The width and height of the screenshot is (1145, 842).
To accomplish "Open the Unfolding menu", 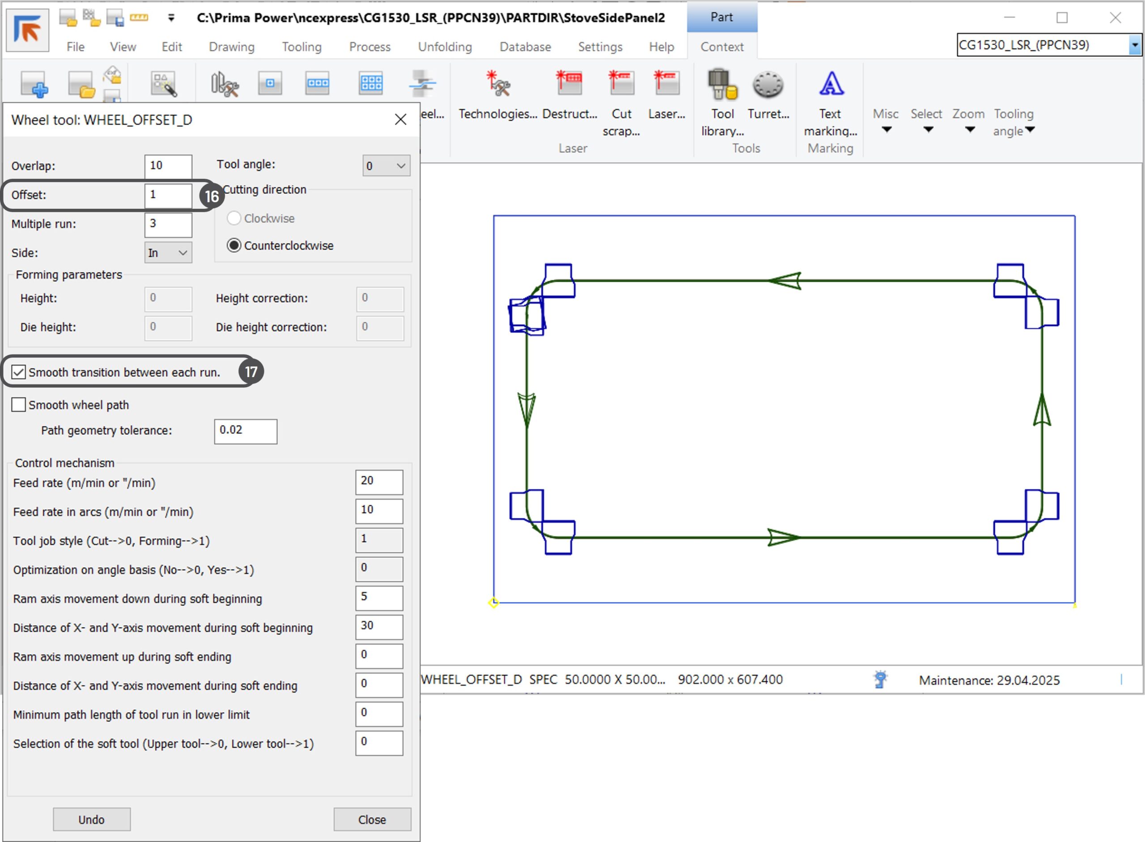I will pyautogui.click(x=445, y=47).
